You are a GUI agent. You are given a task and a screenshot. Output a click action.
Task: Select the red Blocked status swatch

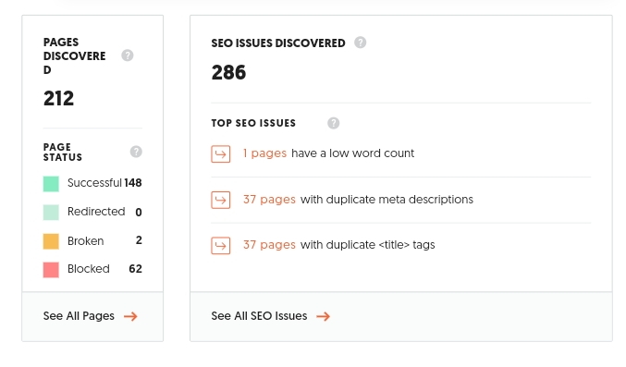[x=51, y=270]
